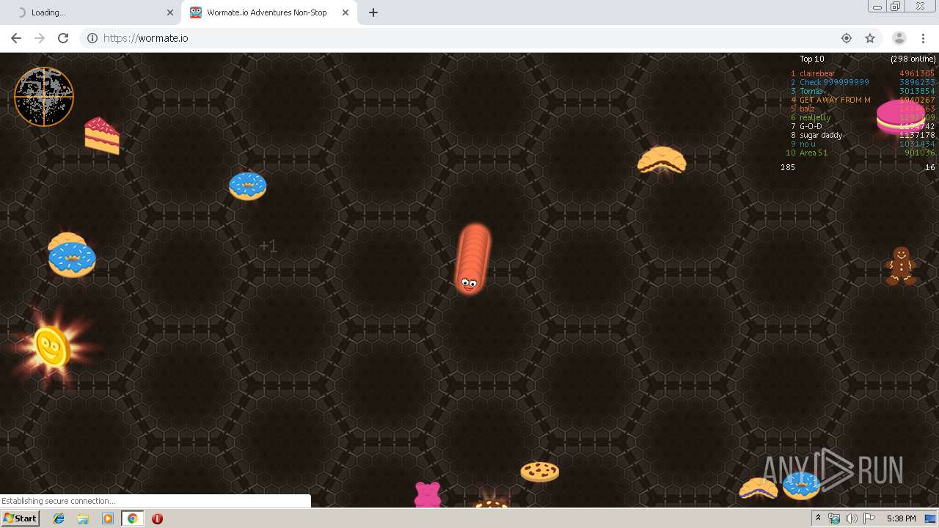Click the forward navigation arrow
This screenshot has height=528, width=939.
[40, 38]
